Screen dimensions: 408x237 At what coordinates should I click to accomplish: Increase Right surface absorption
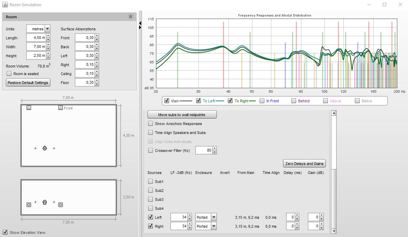[x=97, y=63]
